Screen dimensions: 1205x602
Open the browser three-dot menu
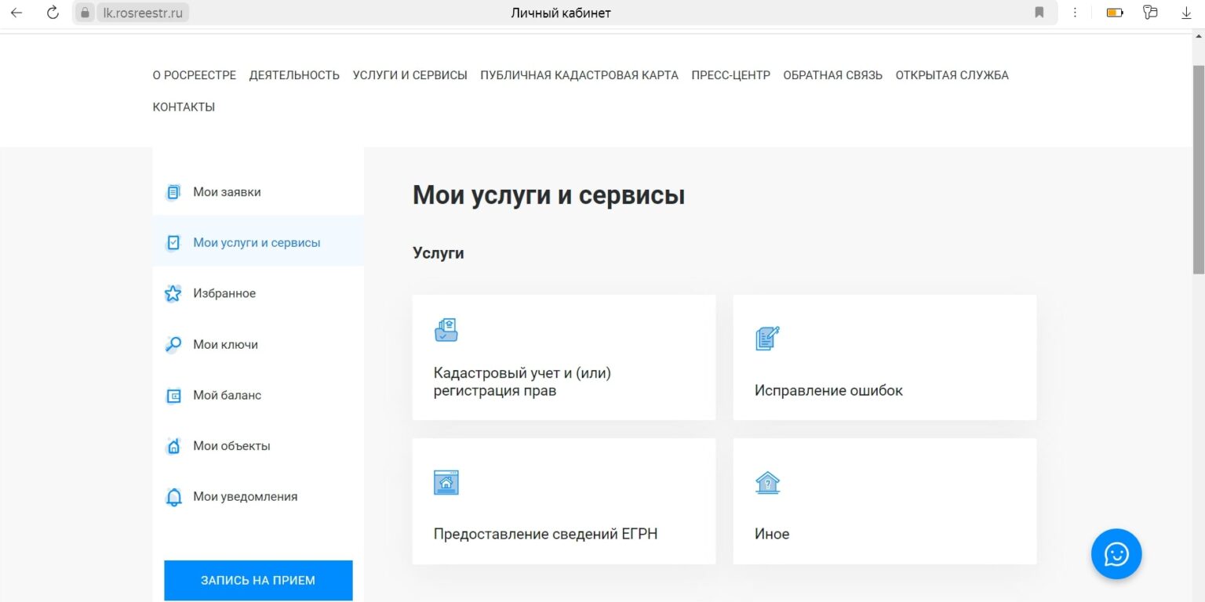coord(1075,13)
